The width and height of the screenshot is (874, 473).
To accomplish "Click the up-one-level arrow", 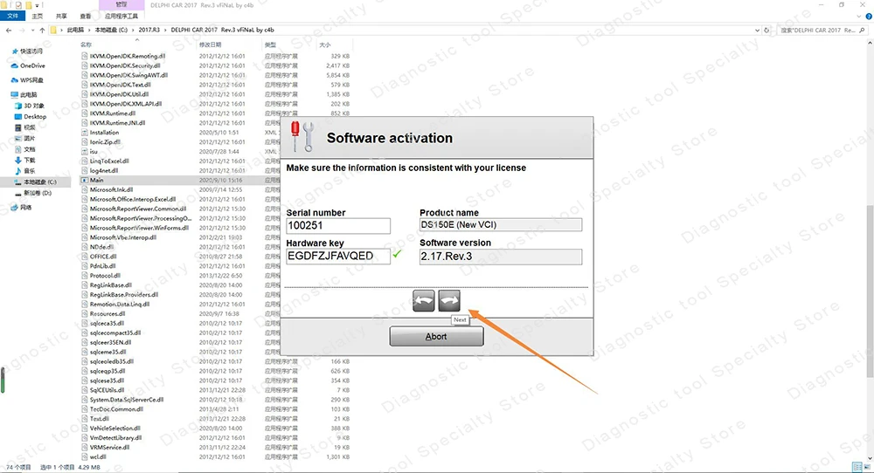I will pyautogui.click(x=42, y=30).
